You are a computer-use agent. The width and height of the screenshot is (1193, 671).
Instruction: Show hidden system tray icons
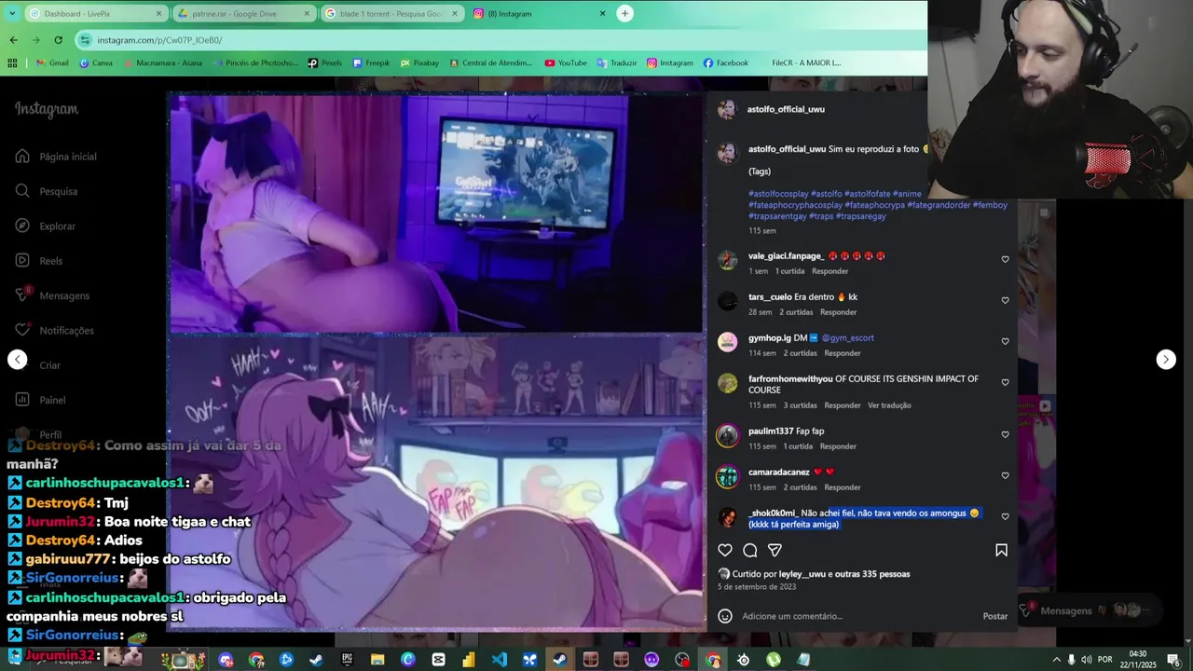[x=1056, y=660]
